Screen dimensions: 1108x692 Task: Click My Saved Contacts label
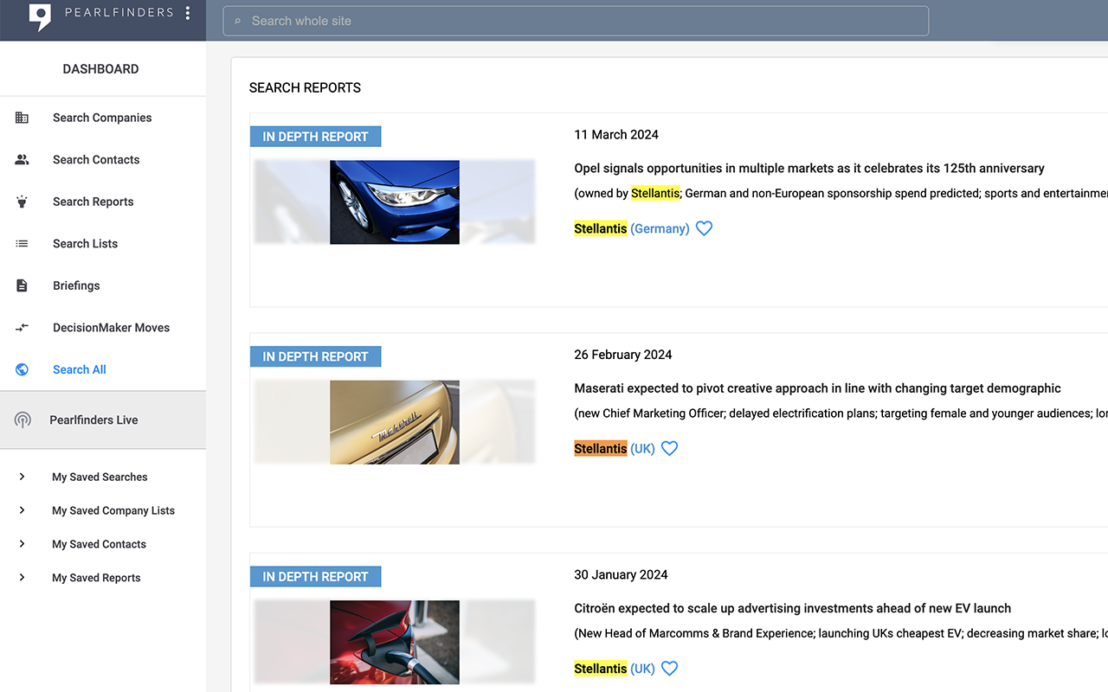click(x=99, y=544)
